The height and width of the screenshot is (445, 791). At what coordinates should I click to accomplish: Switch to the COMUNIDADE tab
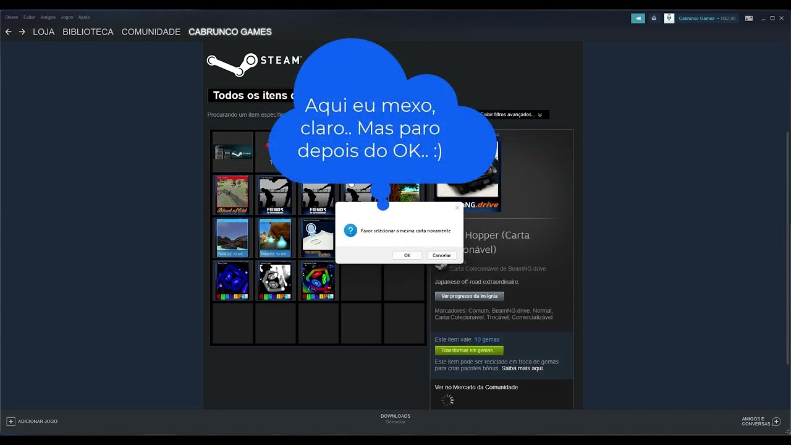(151, 32)
